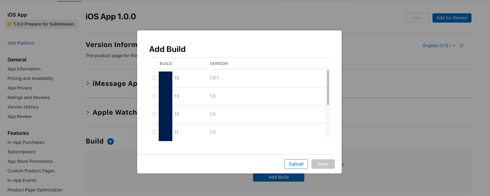Screen dimensions: 490x196
Task: Go to Pricing and Availability
Action: point(31,79)
